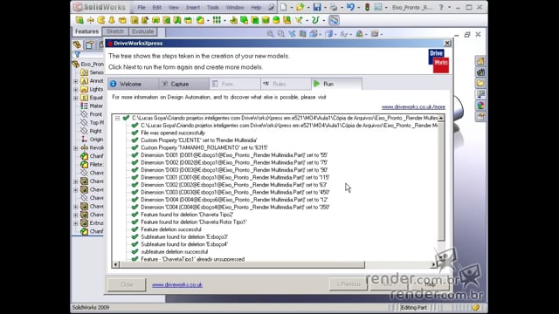The height and width of the screenshot is (314, 559).
Task: Save the document with the floppy disk icon
Action: pyautogui.click(x=317, y=7)
